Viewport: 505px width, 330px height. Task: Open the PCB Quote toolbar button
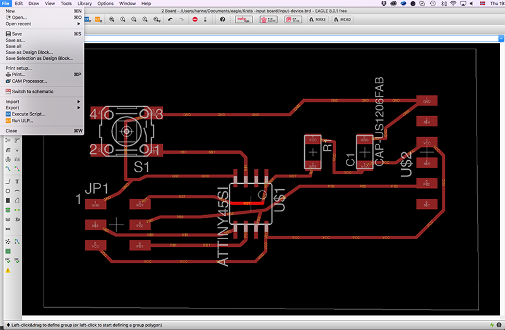click(x=268, y=20)
